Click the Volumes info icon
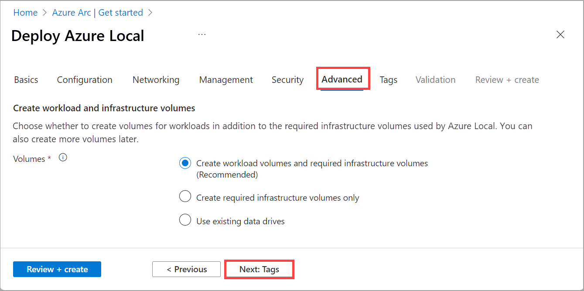 (x=63, y=158)
